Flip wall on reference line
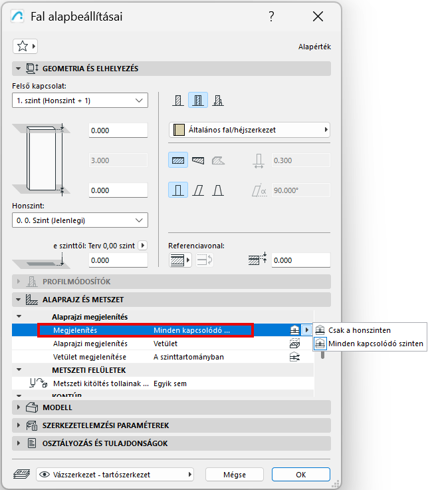The width and height of the screenshot is (436, 490). 205,260
